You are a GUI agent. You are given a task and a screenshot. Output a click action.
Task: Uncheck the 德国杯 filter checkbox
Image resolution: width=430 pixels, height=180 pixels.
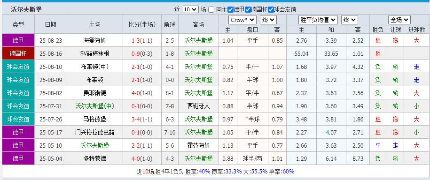248,10
